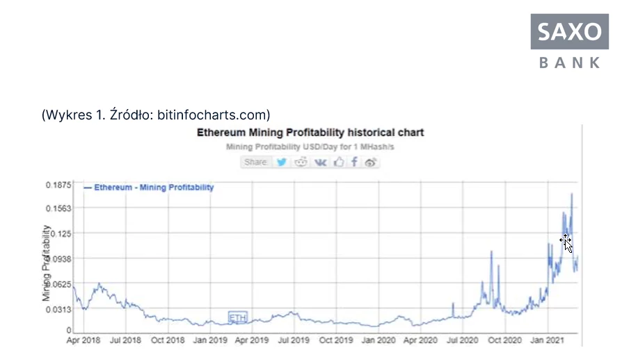The image size is (622, 357).
Task: Select the Jan 2019 axis label
Action: click(x=210, y=340)
